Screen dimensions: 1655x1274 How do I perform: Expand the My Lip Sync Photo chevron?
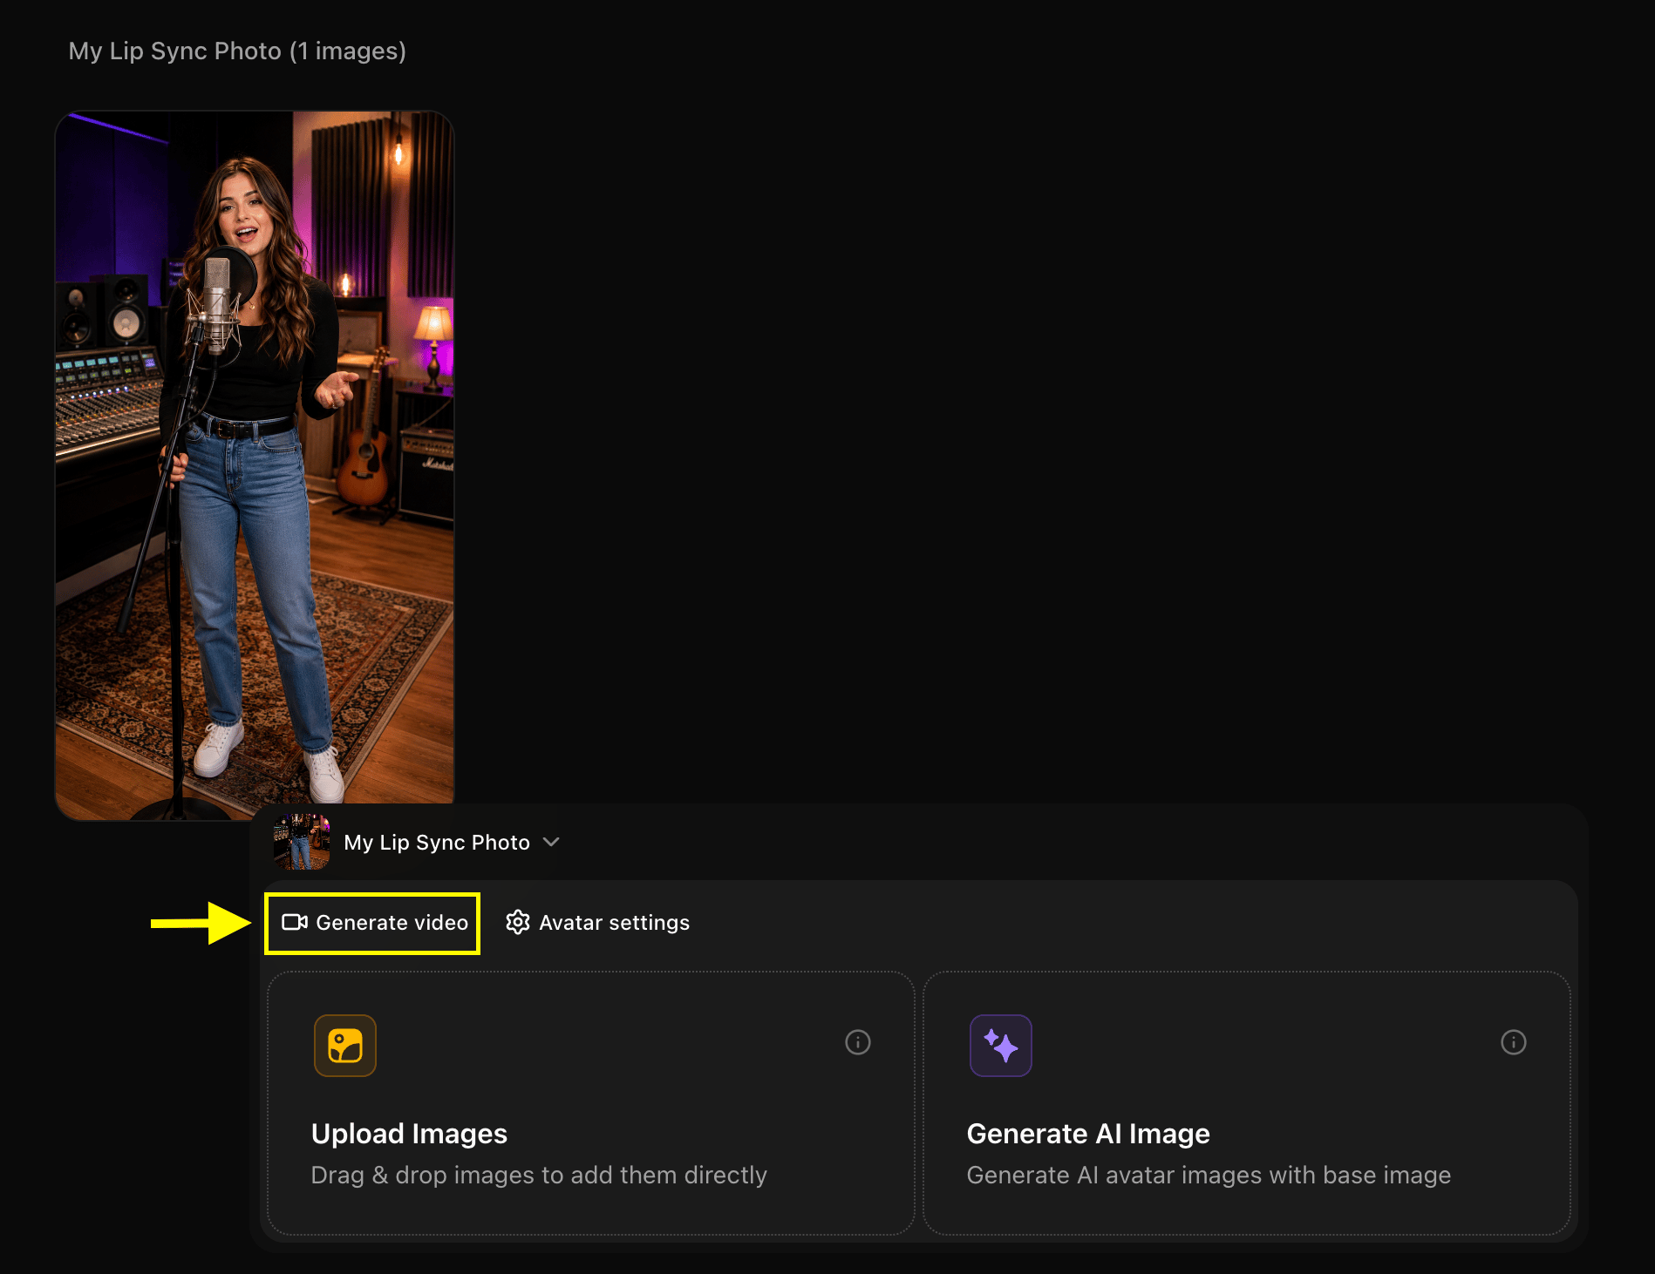(x=551, y=842)
